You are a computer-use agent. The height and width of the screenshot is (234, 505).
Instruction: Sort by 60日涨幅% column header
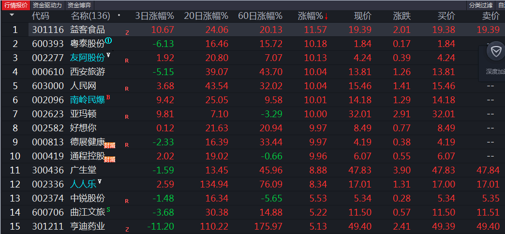tap(260, 16)
